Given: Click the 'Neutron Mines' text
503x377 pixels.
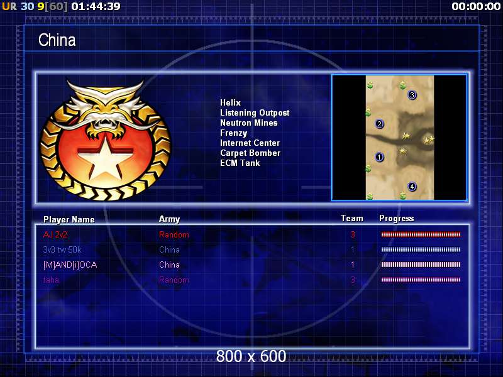Looking at the screenshot, I should click(x=248, y=123).
